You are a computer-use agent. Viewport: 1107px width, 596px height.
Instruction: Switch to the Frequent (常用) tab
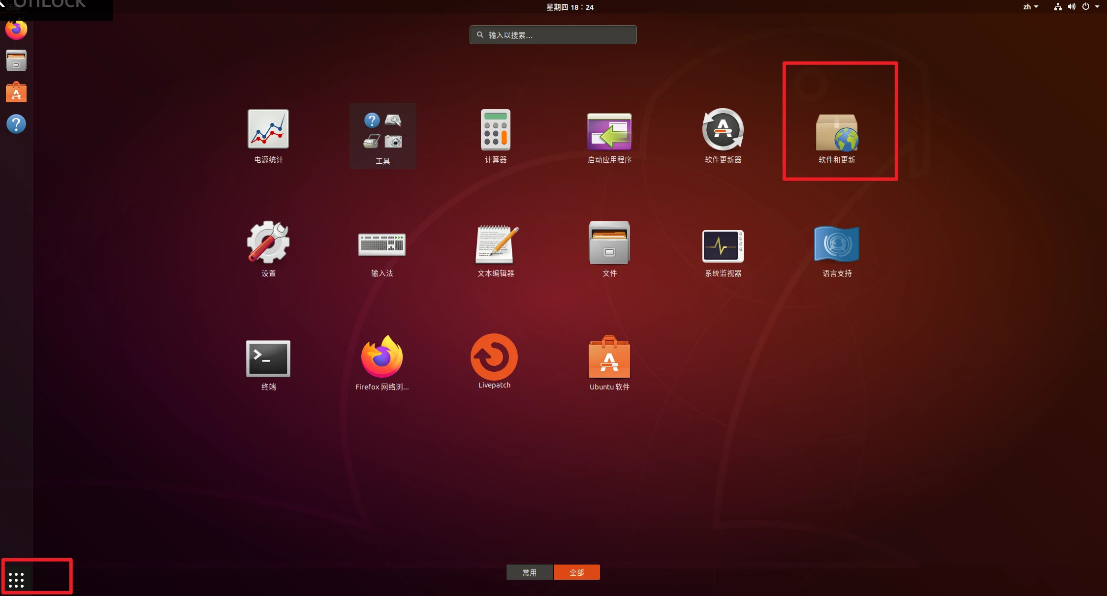click(x=530, y=572)
